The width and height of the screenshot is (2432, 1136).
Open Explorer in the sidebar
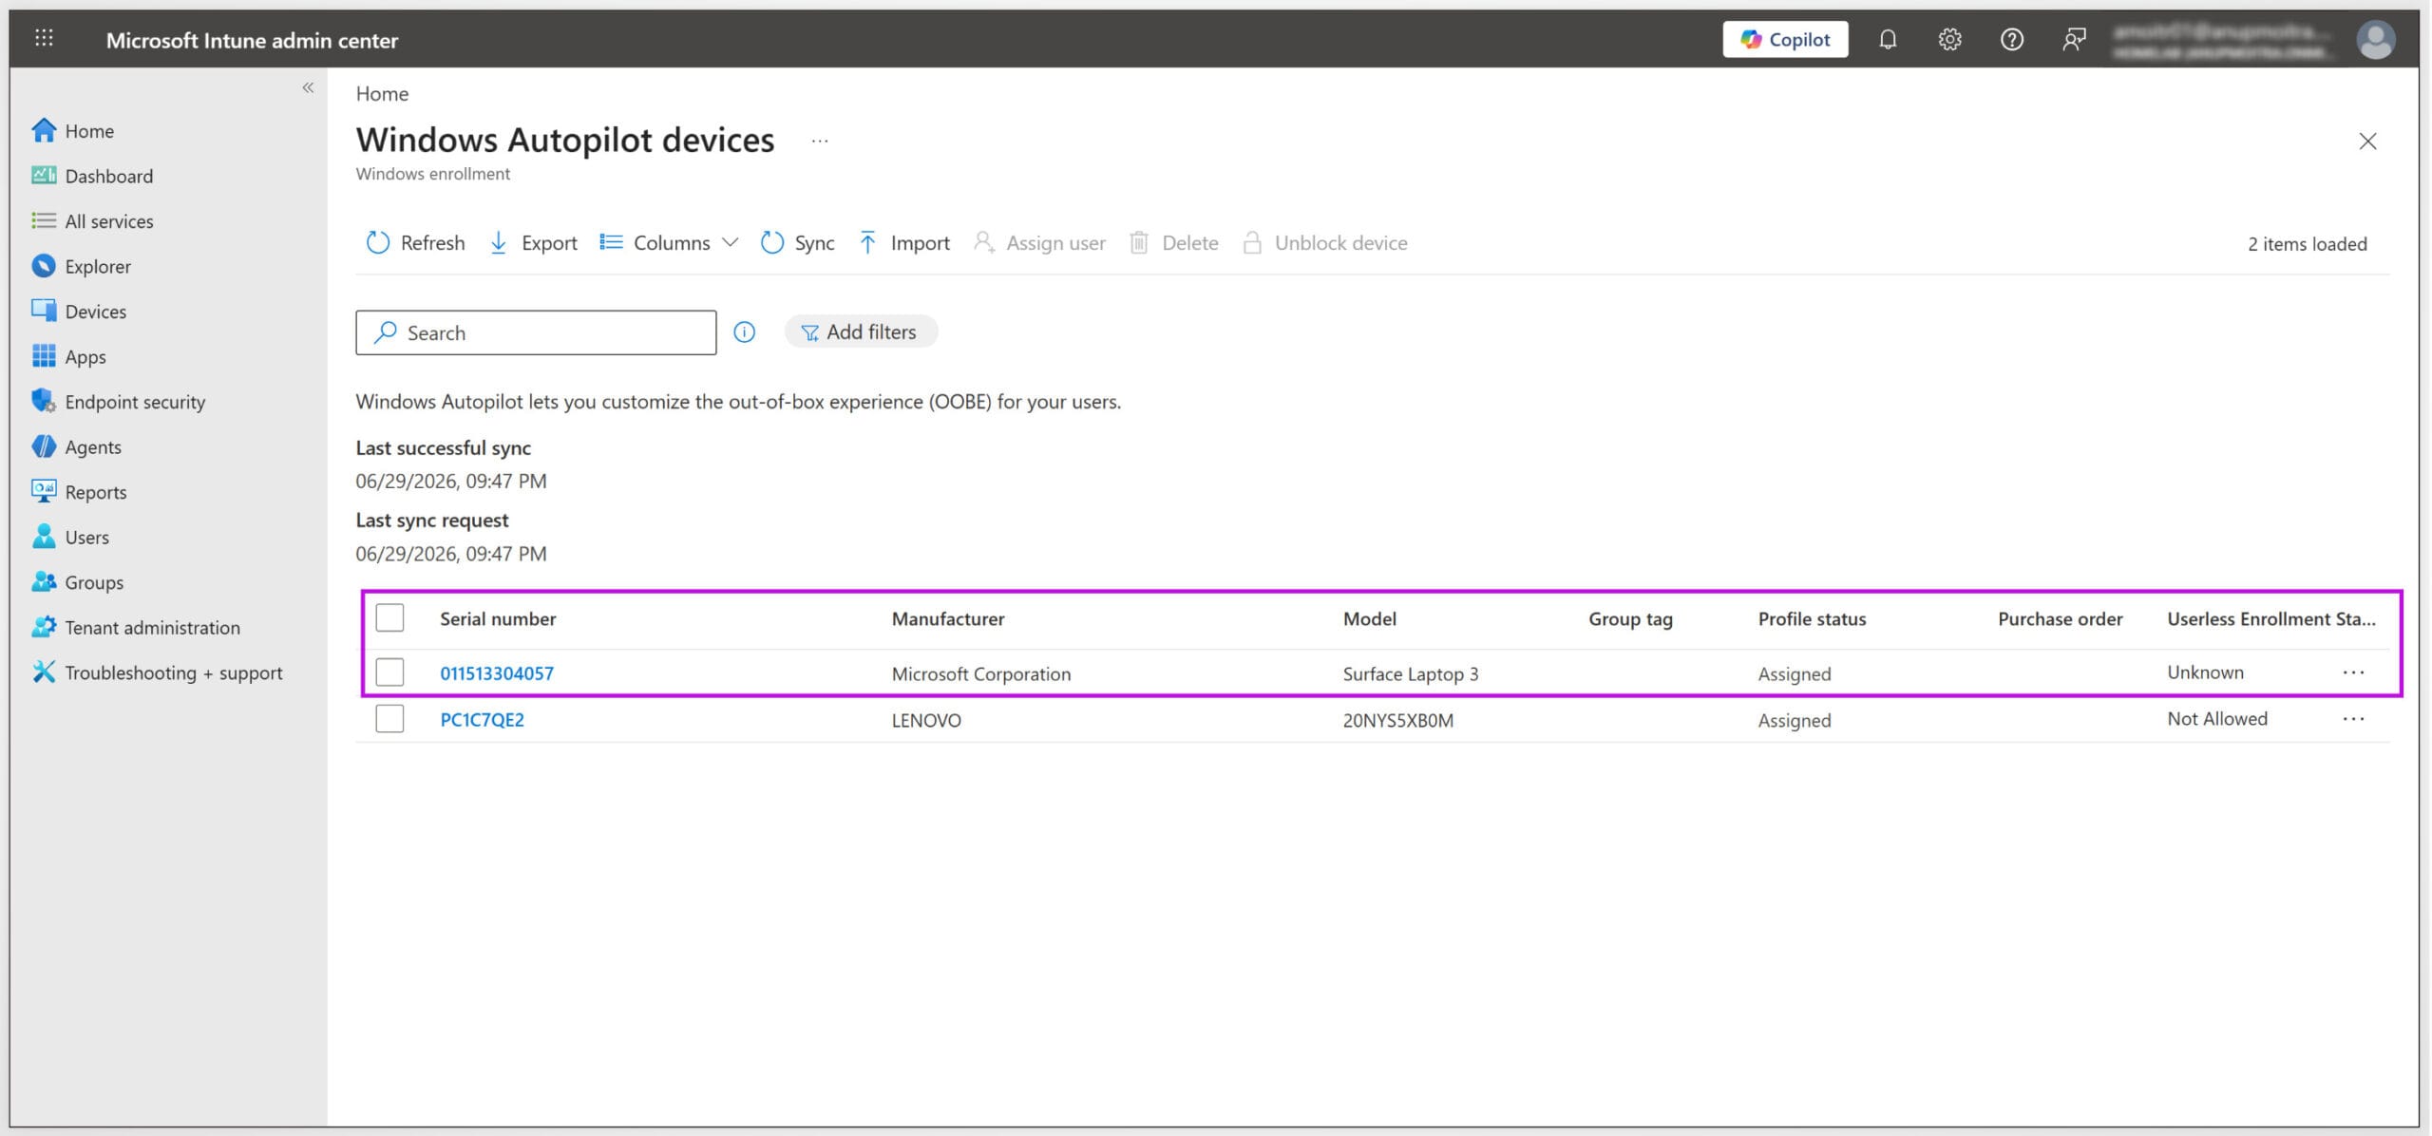click(98, 267)
